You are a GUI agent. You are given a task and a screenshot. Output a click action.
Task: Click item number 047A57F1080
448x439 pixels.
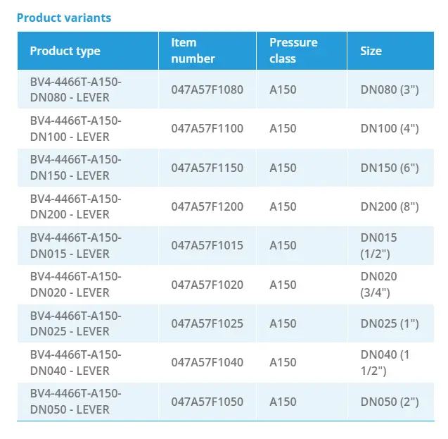207,89
